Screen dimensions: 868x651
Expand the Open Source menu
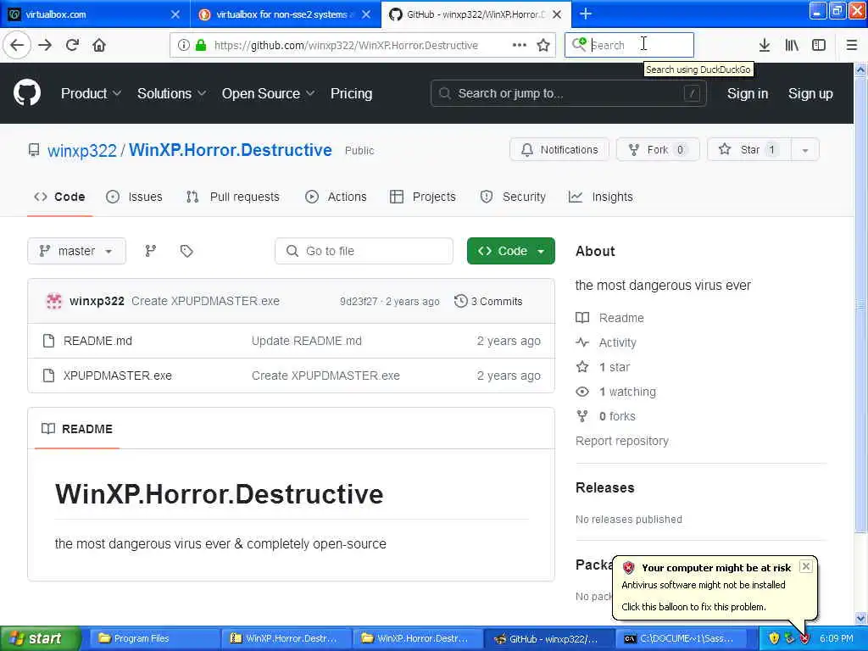pos(269,93)
